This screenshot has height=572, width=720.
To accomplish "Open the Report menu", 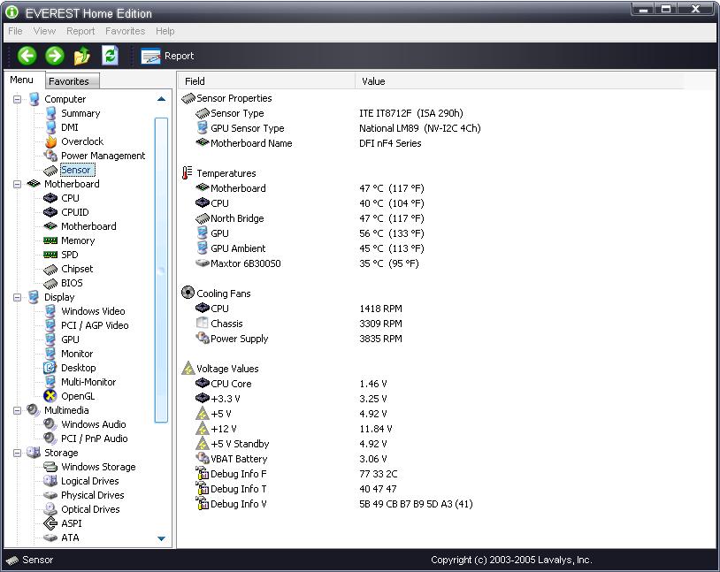I will (x=80, y=31).
